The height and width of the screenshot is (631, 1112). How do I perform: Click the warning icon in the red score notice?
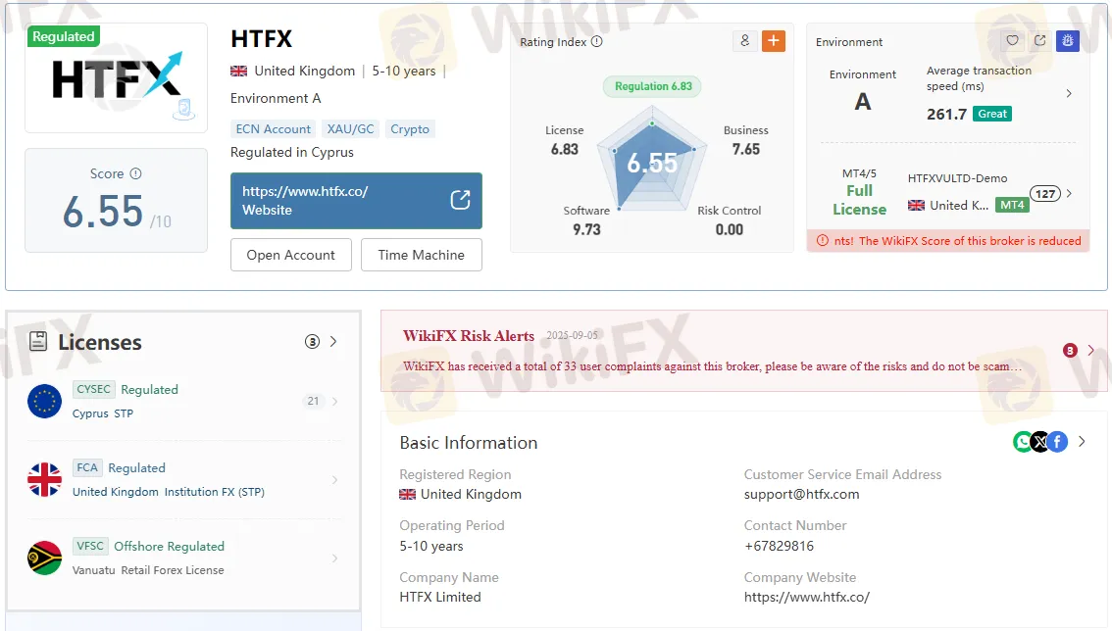823,241
